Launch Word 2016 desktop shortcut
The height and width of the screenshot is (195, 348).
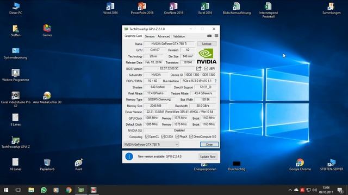point(110,8)
